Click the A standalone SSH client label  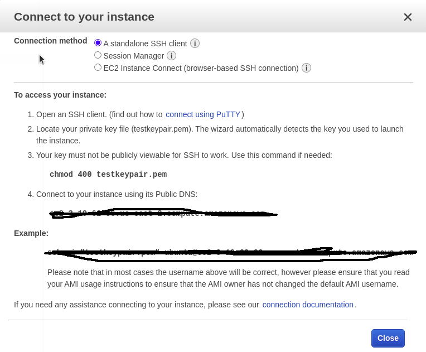click(x=146, y=44)
